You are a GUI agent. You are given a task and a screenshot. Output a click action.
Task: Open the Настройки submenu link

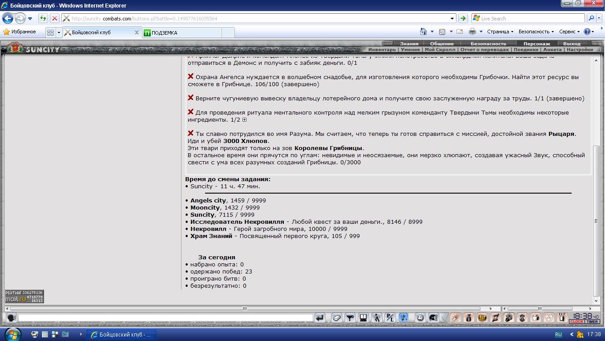[x=580, y=50]
